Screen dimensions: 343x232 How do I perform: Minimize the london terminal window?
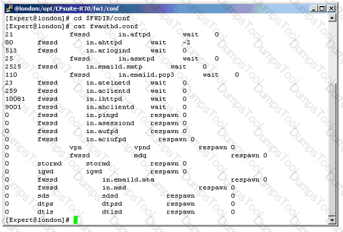pos(314,9)
